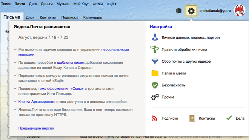
Task: Click the green Security shield icon
Action: coord(155,85)
